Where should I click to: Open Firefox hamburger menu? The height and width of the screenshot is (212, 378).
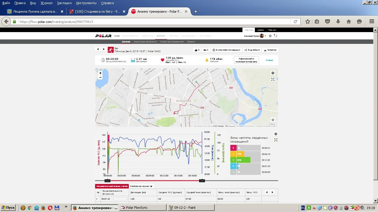tap(372, 21)
